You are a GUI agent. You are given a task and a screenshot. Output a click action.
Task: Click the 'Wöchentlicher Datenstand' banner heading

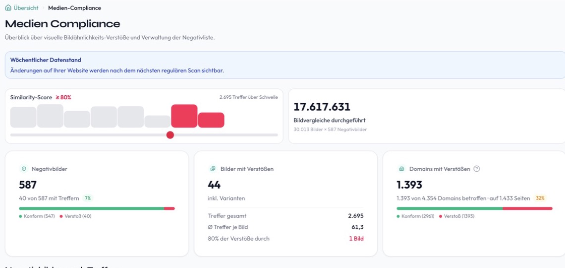[46, 60]
